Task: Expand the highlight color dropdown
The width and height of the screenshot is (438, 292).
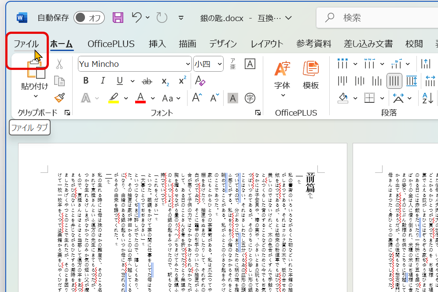Action: click(126, 98)
